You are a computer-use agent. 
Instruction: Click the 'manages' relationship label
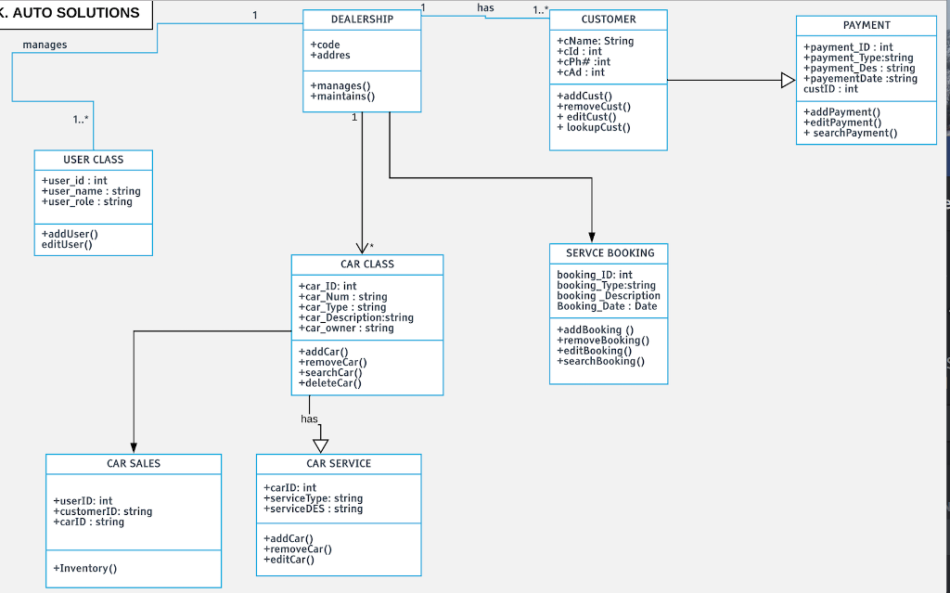coord(43,44)
